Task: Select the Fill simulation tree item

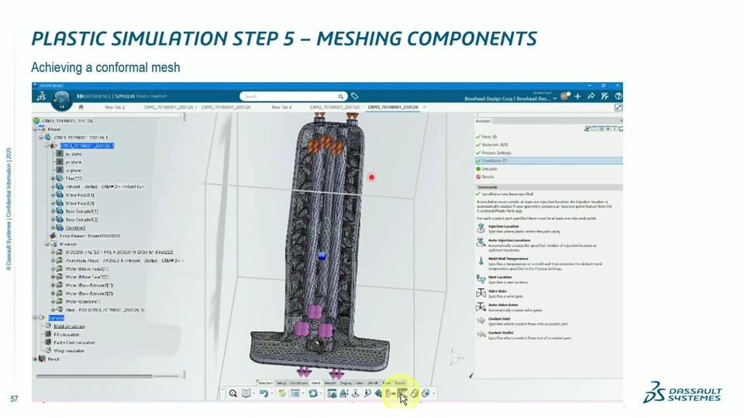Action: (67, 334)
